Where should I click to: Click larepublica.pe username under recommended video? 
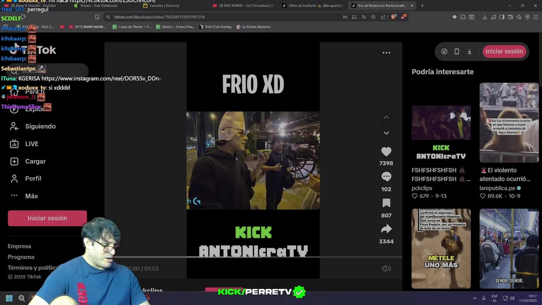[x=497, y=188]
